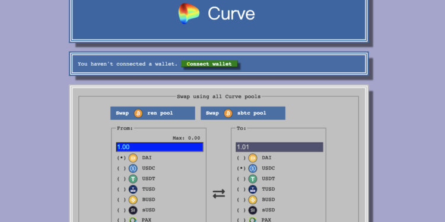Click the USDT coin icon in the From list

point(133,179)
